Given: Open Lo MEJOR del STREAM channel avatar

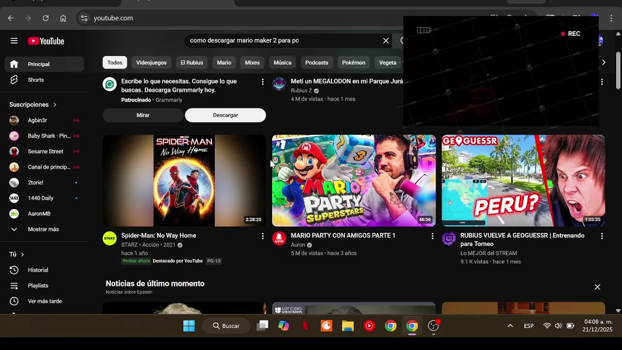Looking at the screenshot, I should pos(449,239).
